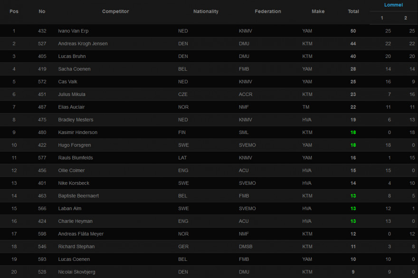Click the total 28 for Sacha Coenen
Screen dimensions: 418x278
pos(353,69)
